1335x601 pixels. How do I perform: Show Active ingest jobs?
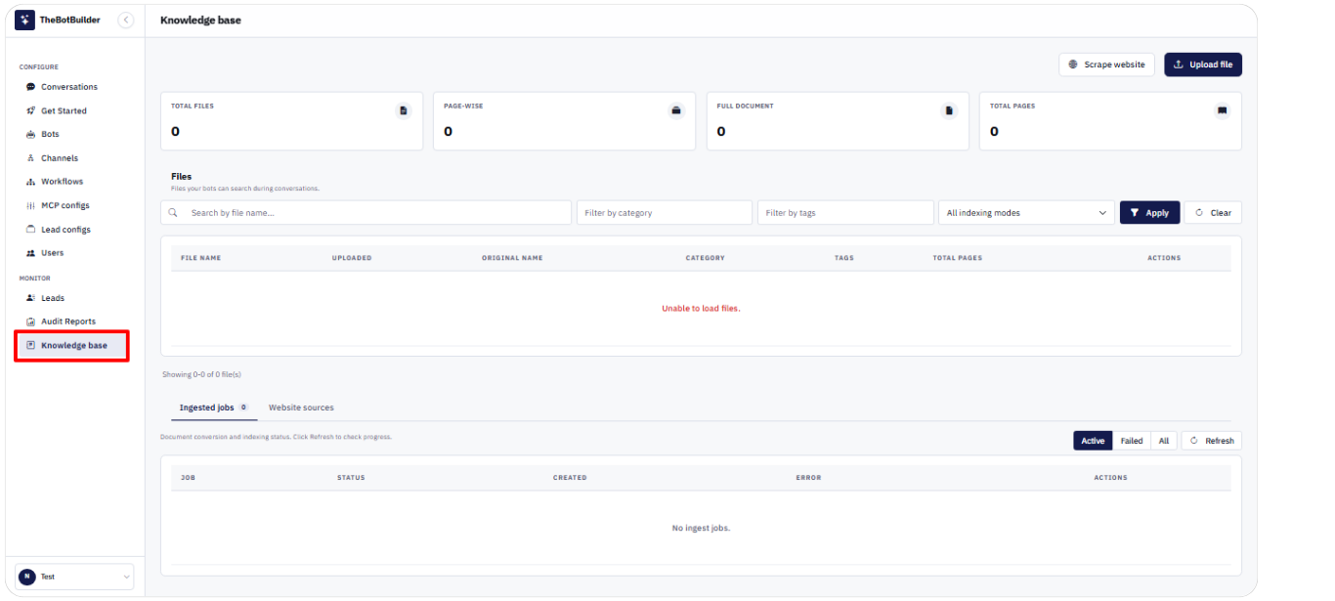[1093, 441]
